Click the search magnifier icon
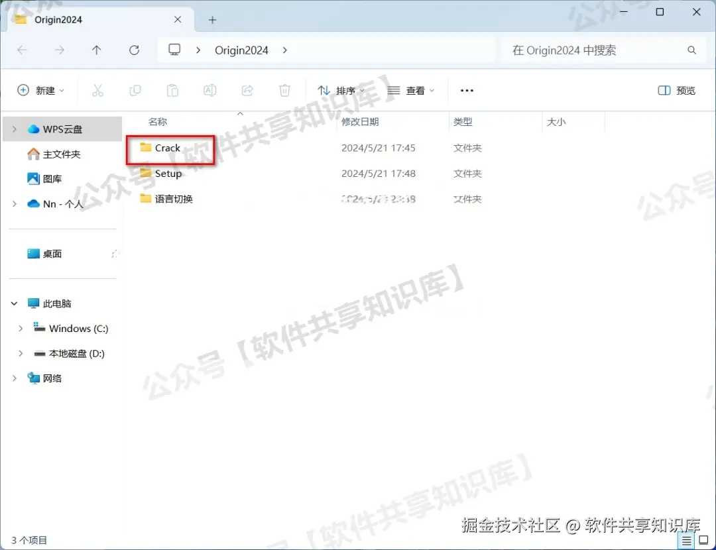This screenshot has width=716, height=550. tap(691, 50)
